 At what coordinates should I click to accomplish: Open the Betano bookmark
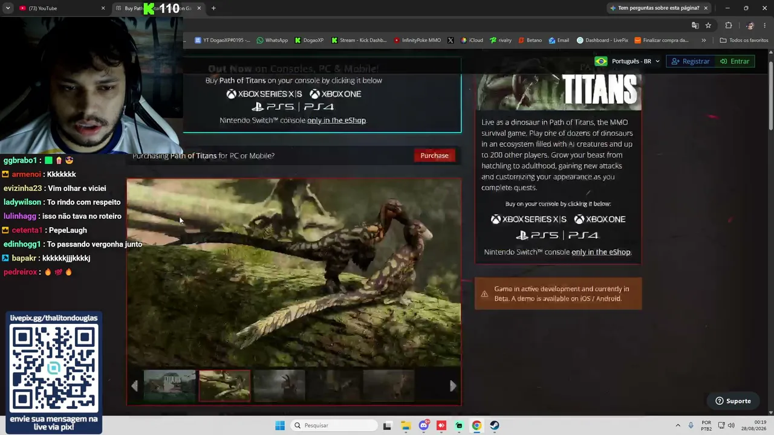click(x=530, y=40)
